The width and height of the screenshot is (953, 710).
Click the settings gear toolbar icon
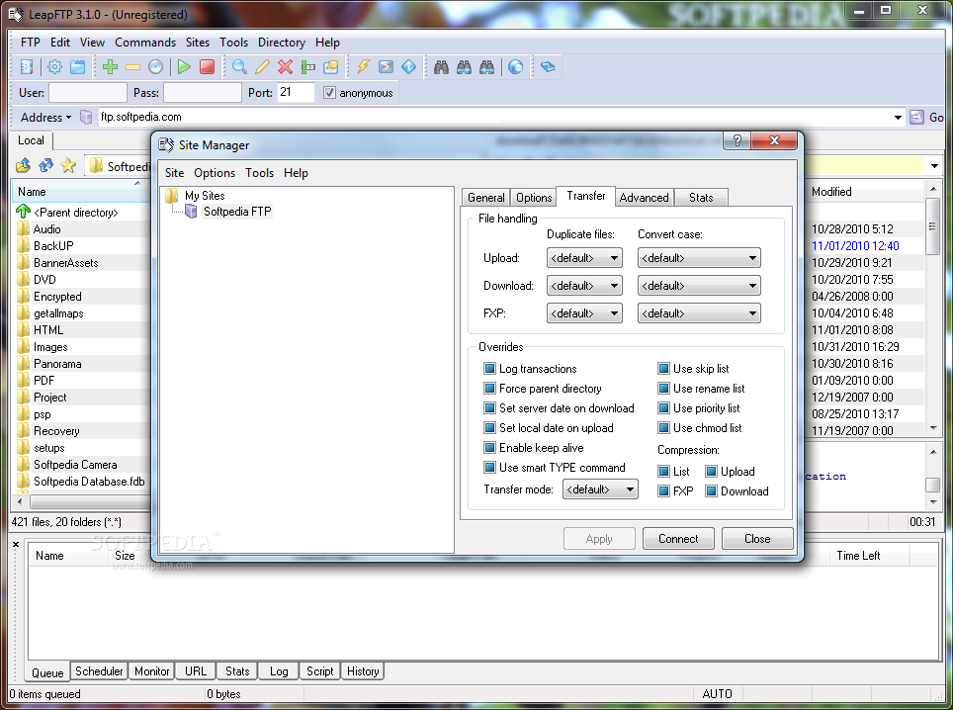(x=54, y=67)
